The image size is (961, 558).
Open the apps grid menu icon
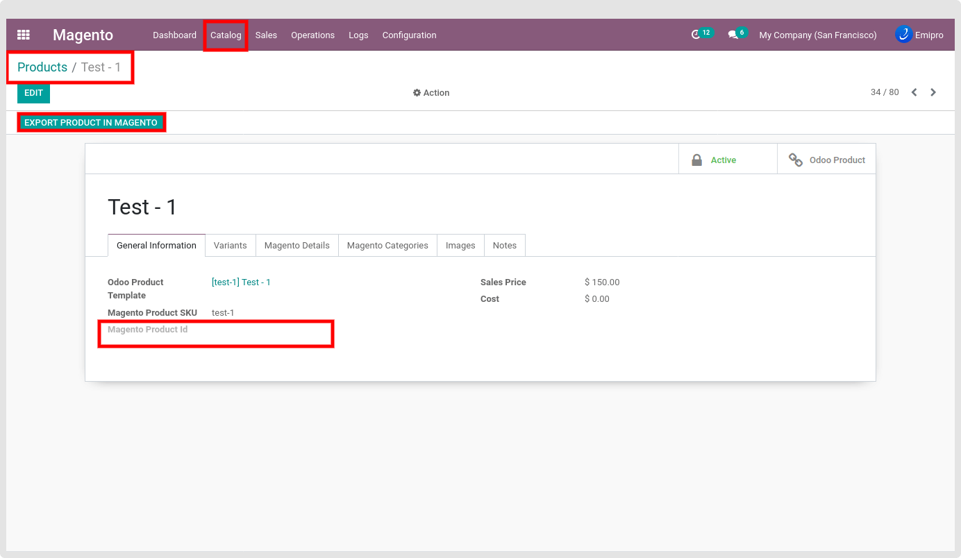click(x=24, y=35)
